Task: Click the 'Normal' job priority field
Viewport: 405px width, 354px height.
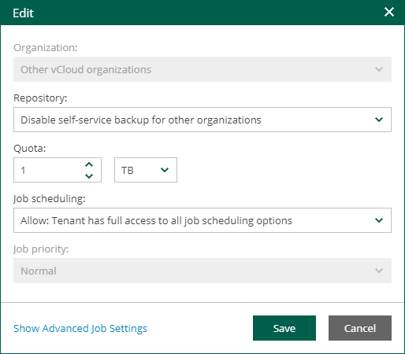Action: (202, 271)
